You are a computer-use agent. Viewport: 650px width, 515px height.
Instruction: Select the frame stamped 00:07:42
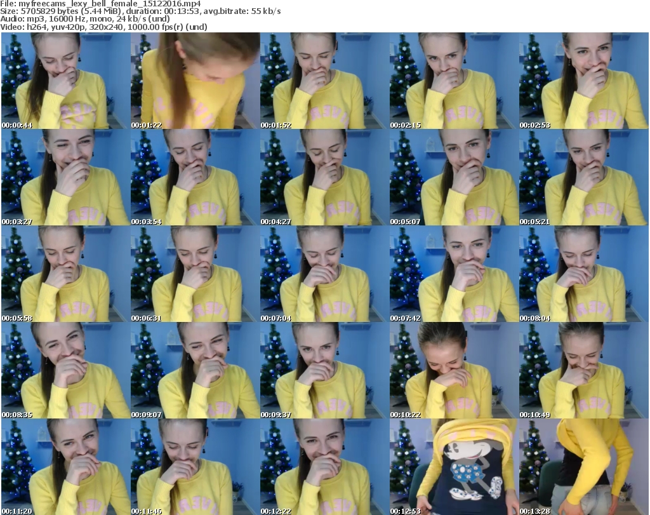[454, 274]
